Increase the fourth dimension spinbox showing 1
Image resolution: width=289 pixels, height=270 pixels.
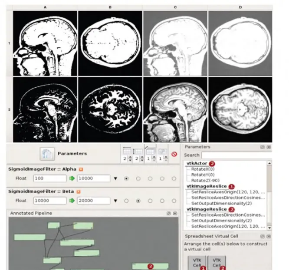(x=166, y=157)
